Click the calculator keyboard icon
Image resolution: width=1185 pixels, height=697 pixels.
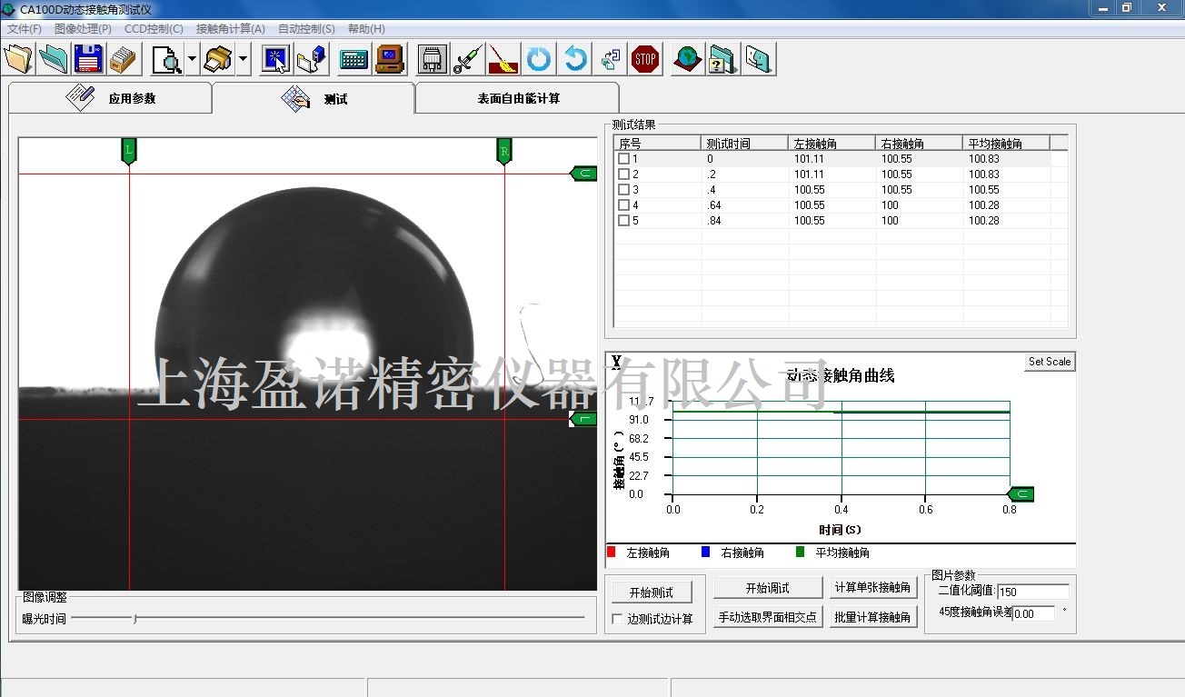354,60
